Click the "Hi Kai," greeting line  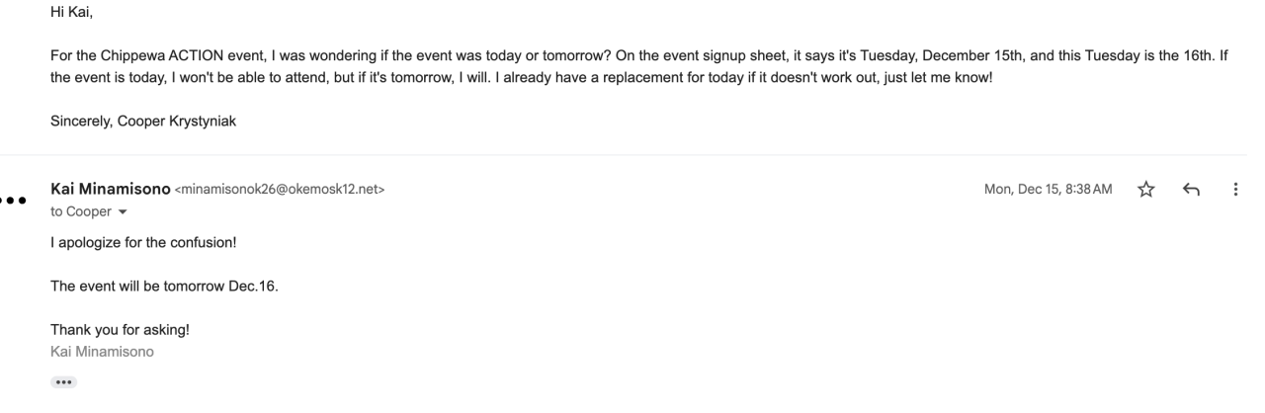tap(73, 14)
